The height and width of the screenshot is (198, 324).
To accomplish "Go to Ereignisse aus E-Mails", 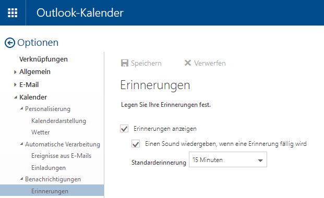I will (x=61, y=156).
